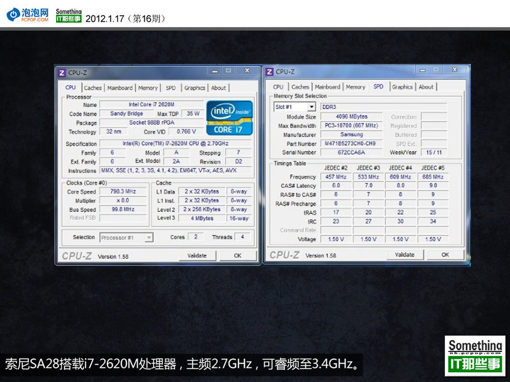Click OK button in right CPU-Z window
510x382 pixels.
[445, 255]
